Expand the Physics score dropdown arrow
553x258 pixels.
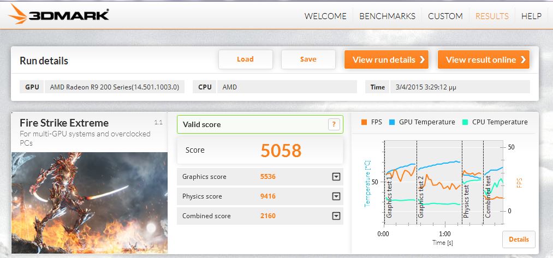(336, 196)
